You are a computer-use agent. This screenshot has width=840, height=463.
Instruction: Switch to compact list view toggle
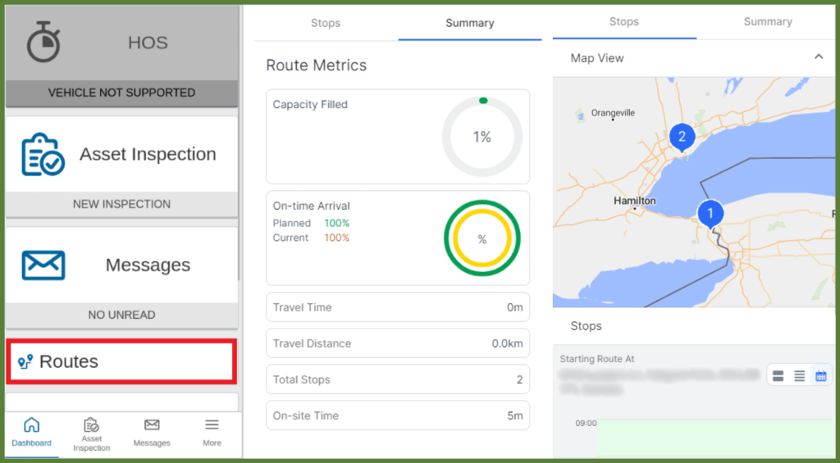799,376
